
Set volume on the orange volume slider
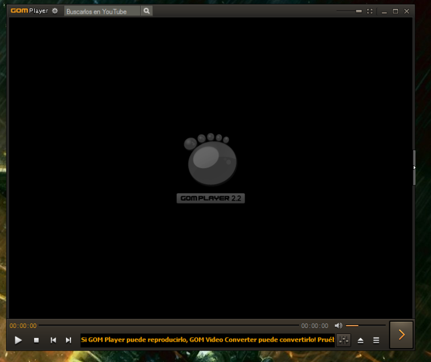pos(366,326)
